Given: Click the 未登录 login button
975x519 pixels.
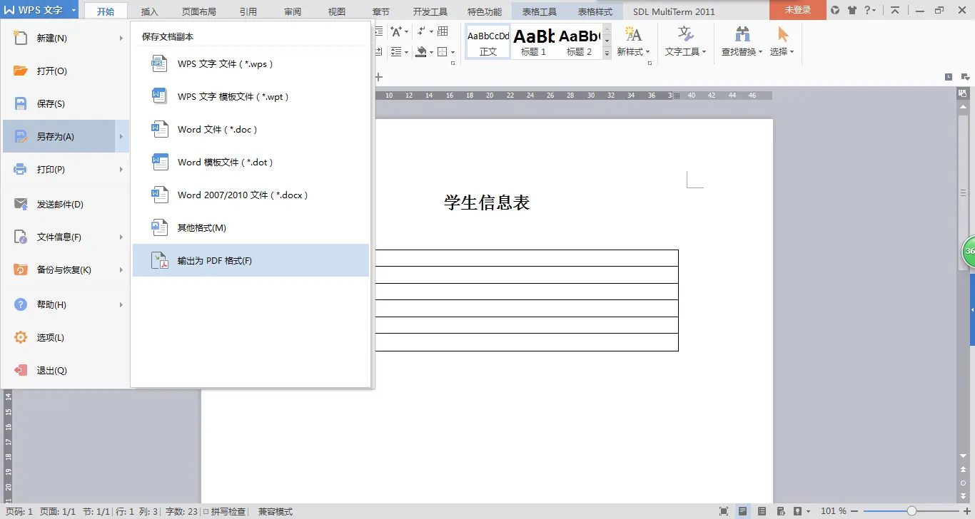Looking at the screenshot, I should 798,10.
